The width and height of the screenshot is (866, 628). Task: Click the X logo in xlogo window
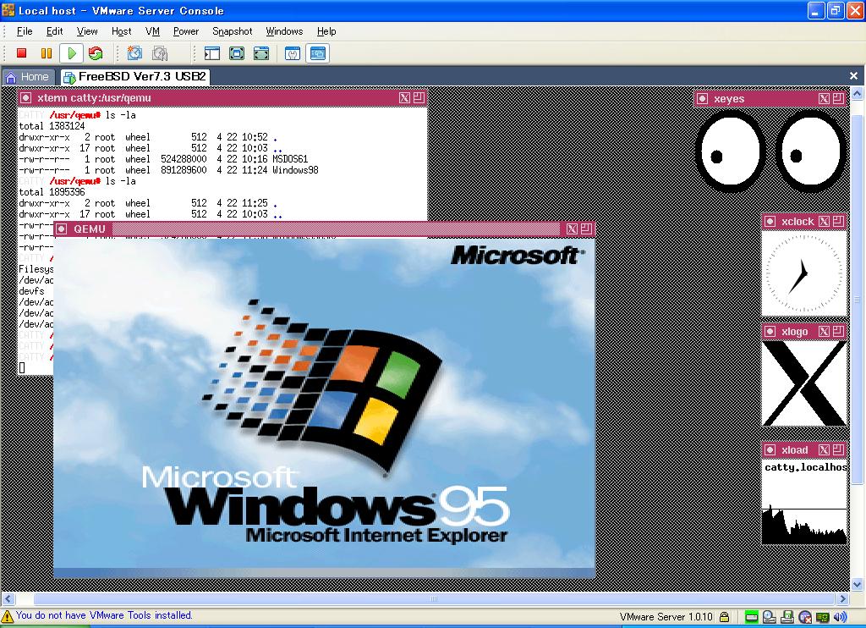coord(804,383)
